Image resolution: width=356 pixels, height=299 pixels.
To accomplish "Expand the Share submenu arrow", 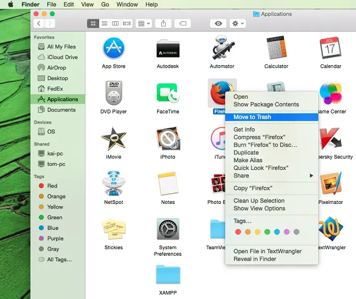I will (311, 175).
